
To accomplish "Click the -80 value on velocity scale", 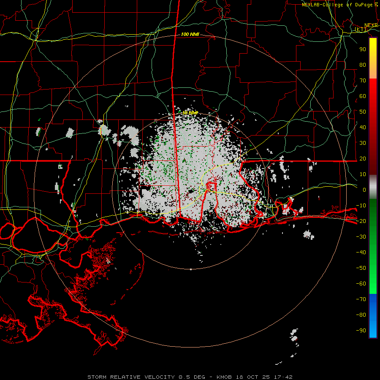I will (361, 315).
